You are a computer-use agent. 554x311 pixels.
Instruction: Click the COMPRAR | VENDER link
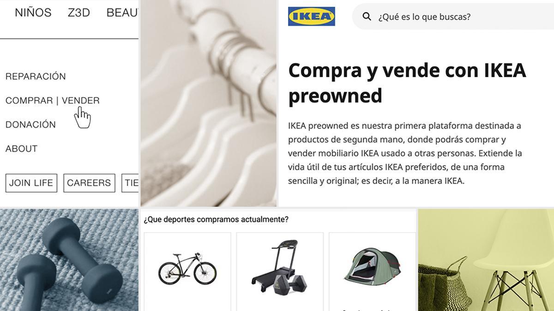coord(53,100)
